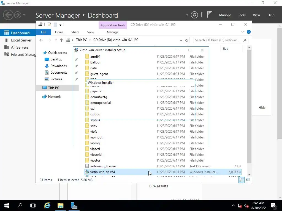
Task: Open the notifications flag in Server Manager
Action: tap(209, 15)
